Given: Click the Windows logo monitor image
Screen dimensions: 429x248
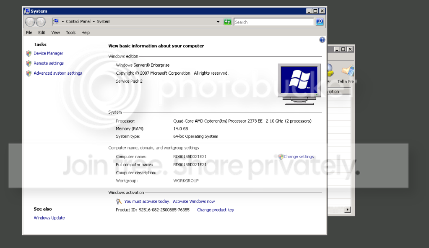Looking at the screenshot, I should (299, 84).
